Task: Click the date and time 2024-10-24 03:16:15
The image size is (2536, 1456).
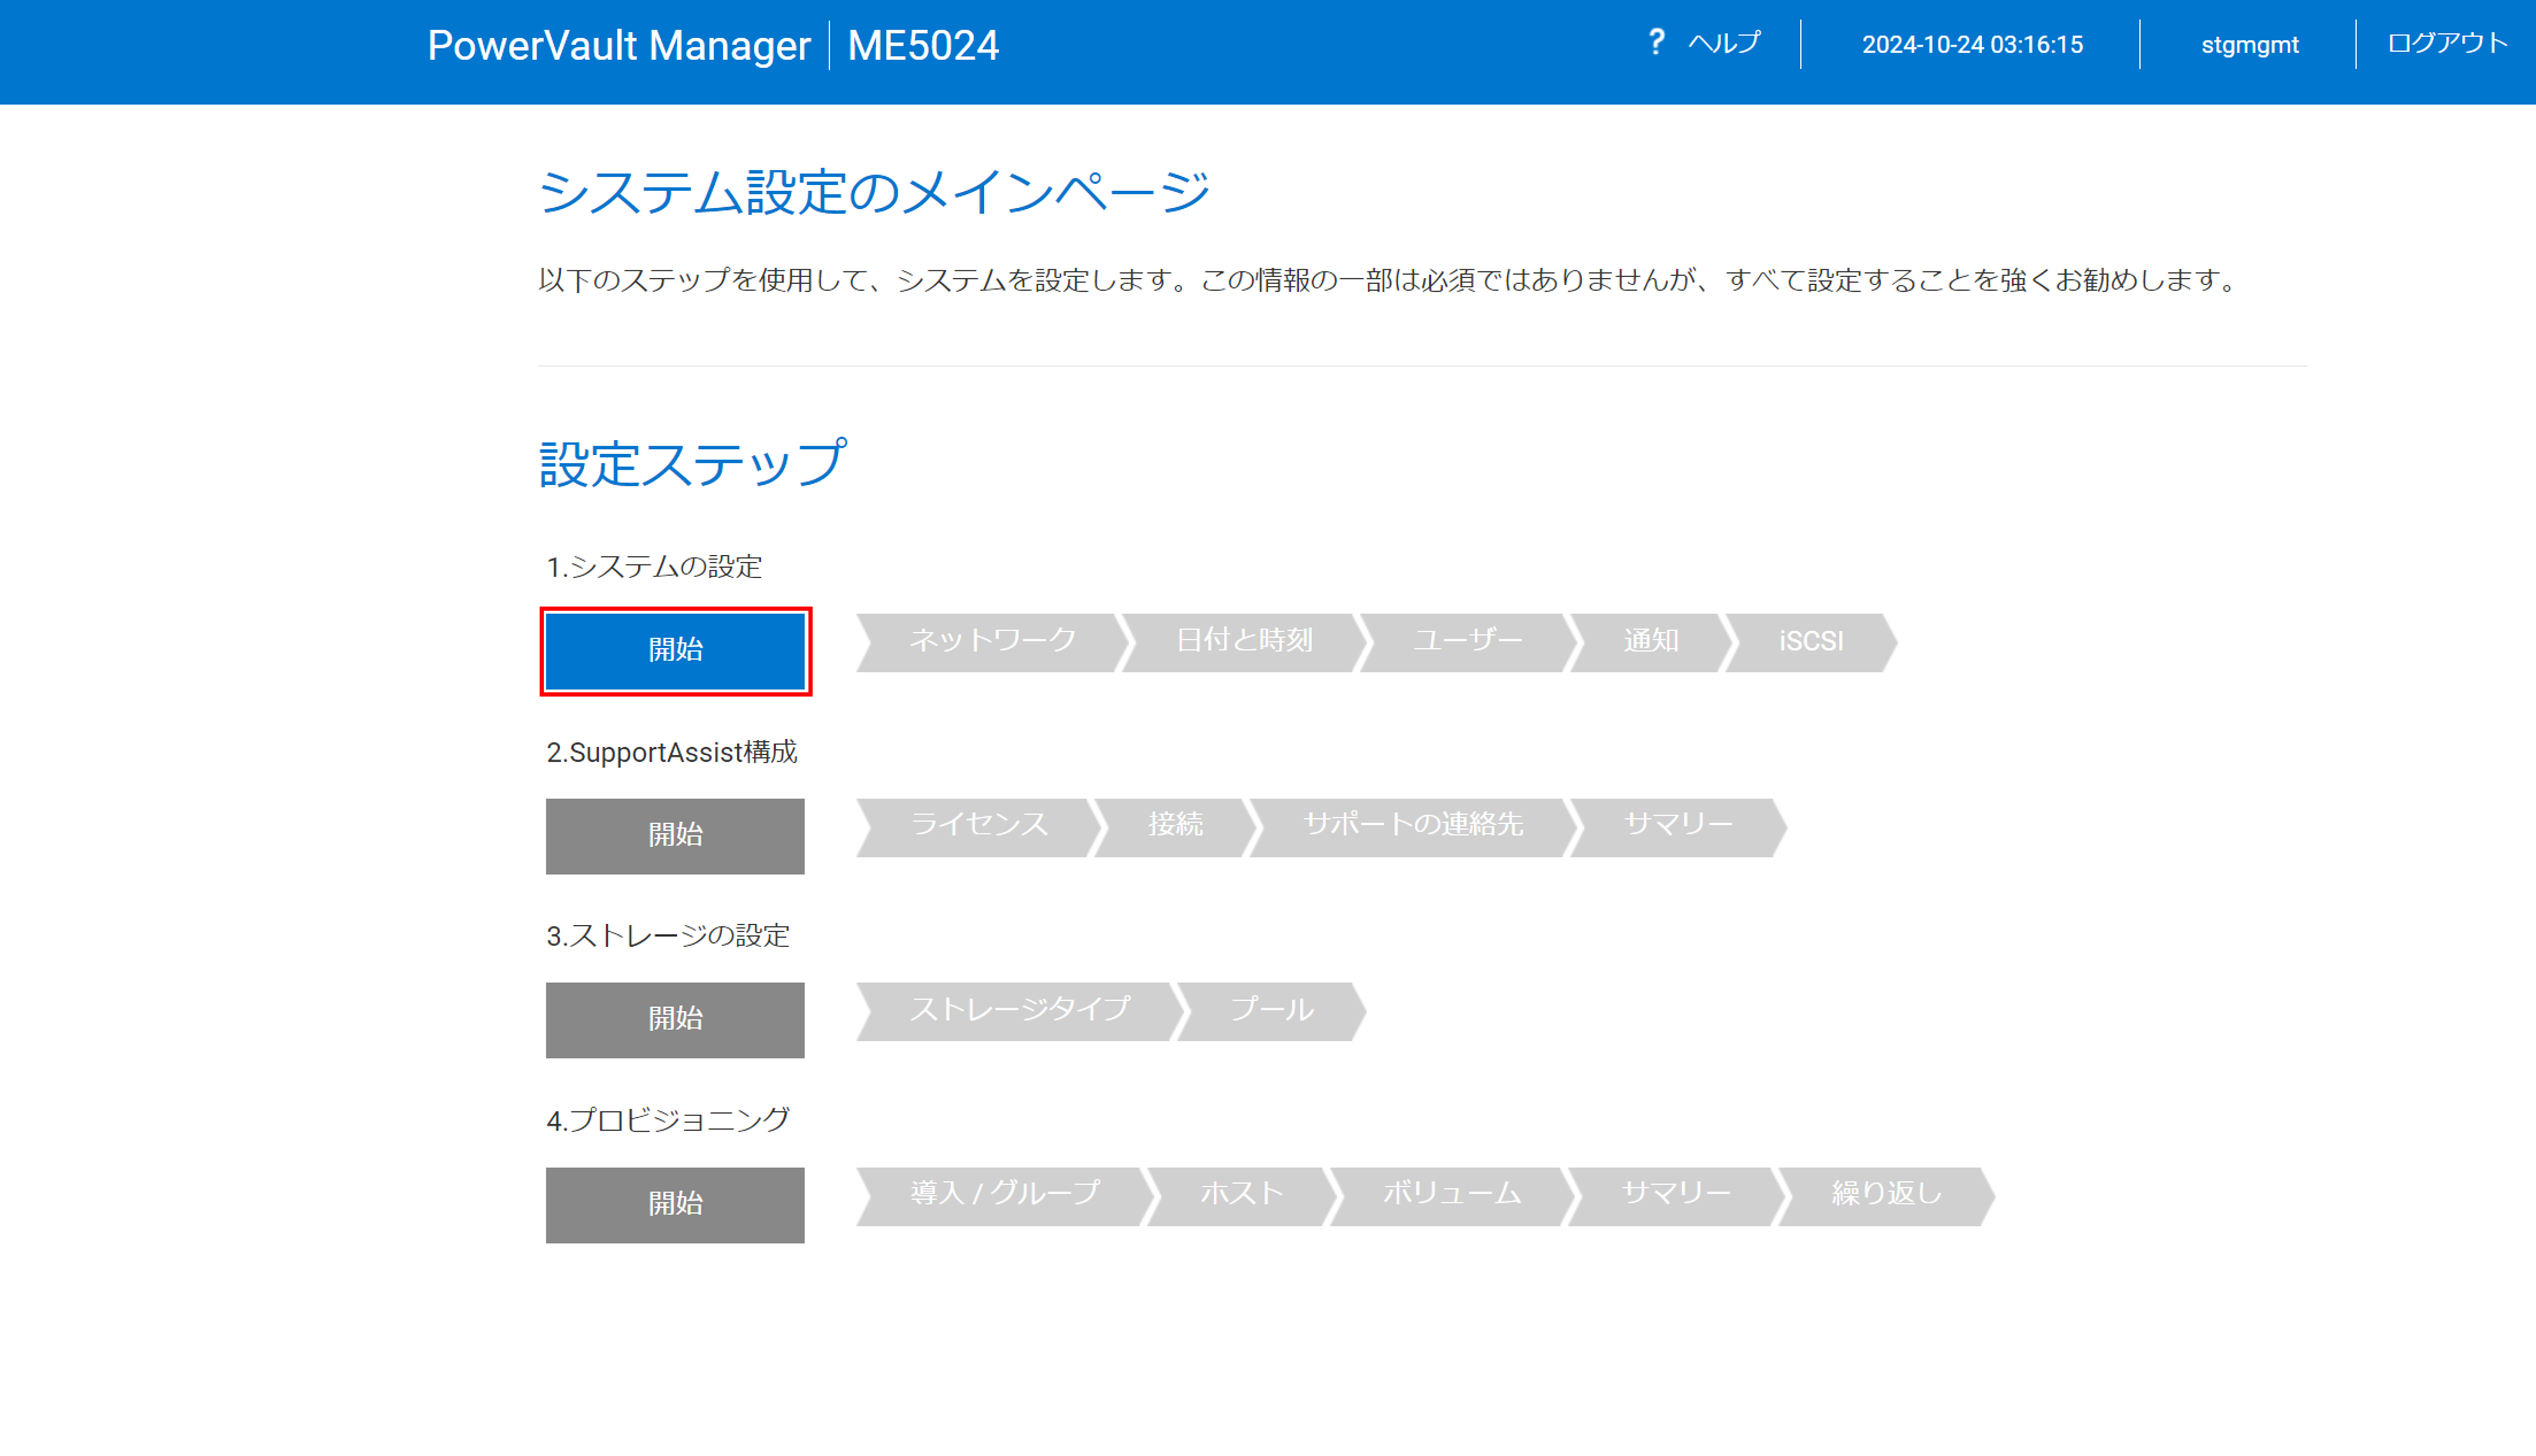Action: click(x=1972, y=45)
